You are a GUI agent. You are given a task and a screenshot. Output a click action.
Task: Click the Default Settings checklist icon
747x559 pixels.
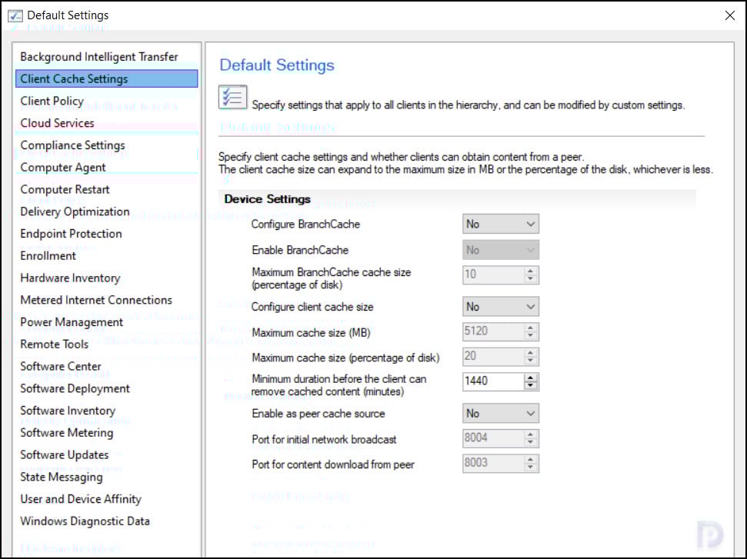232,97
